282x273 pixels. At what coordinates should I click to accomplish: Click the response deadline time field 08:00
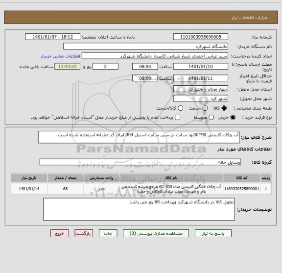pyautogui.click(x=145, y=67)
